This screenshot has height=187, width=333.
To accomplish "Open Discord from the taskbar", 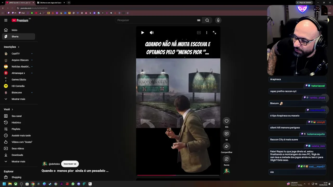I will click(79, 184).
